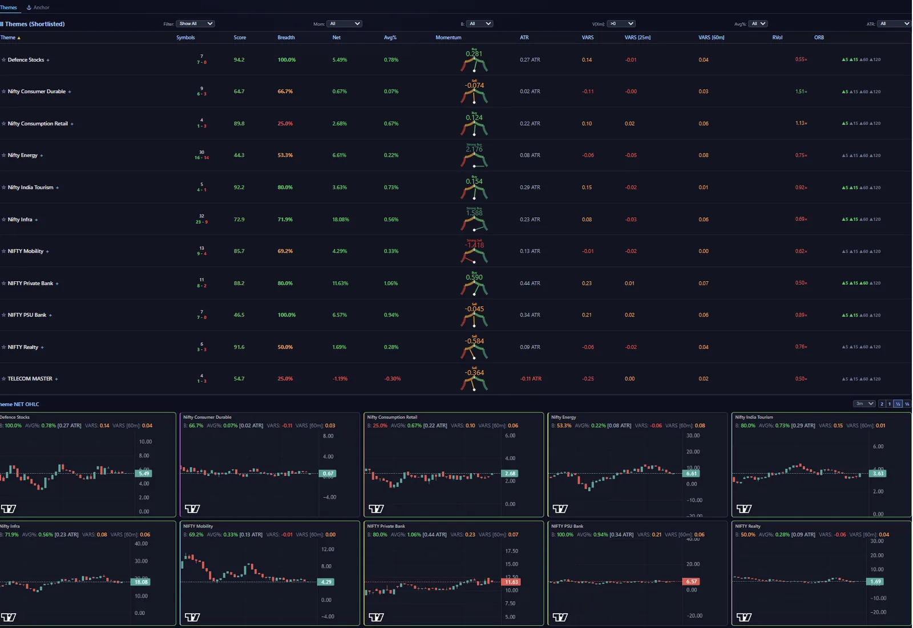Open the B filter dropdown
The width and height of the screenshot is (913, 628).
(479, 24)
